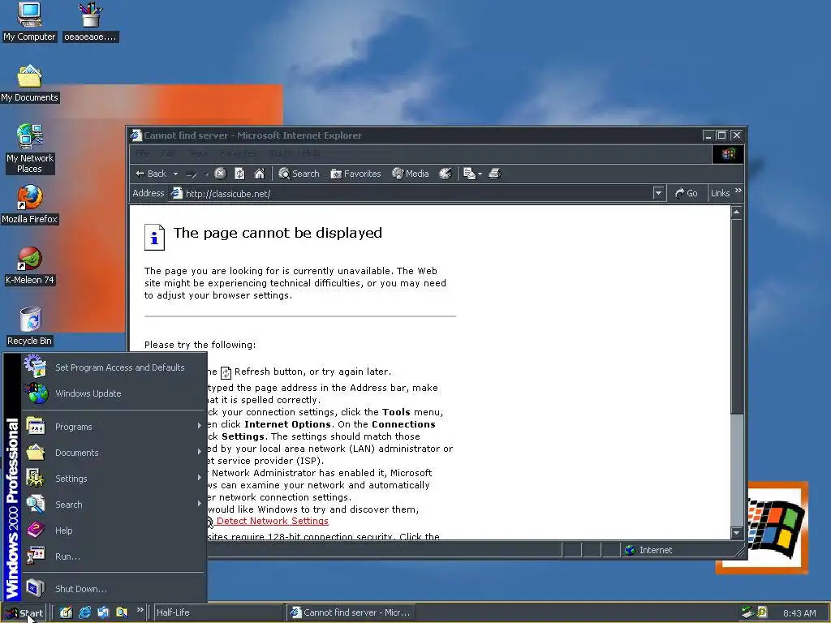Image resolution: width=831 pixels, height=623 pixels.
Task: Switch to Half-Life taskbar button
Action: pos(218,612)
